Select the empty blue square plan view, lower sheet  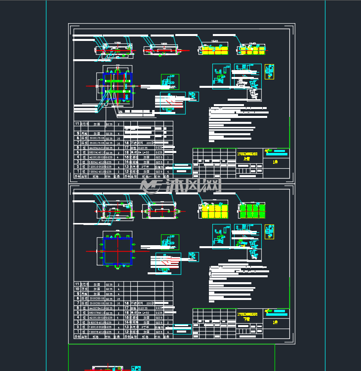point(118,251)
